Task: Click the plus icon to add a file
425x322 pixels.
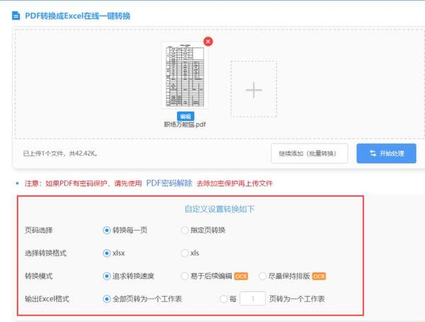Action: [254, 89]
